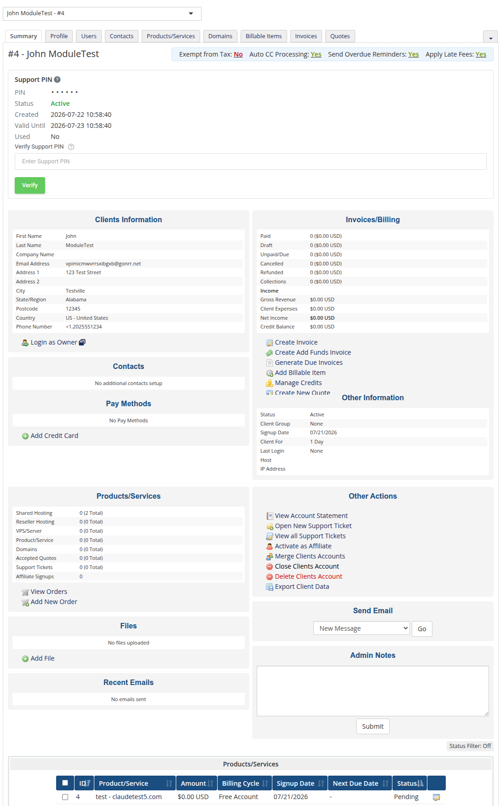
Task: Click the Summary tab
Action: point(23,36)
